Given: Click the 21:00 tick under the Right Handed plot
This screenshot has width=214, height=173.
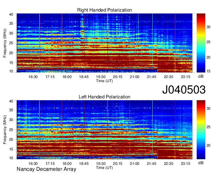Looking at the screenshot, I should pyautogui.click(x=135, y=77).
